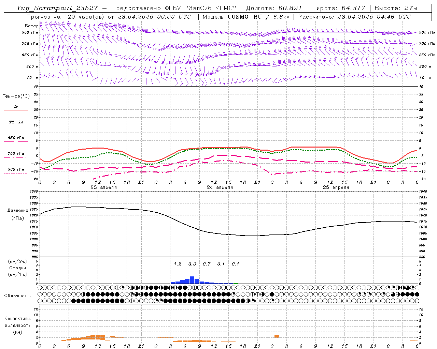Click the tallest blue precipitation bar
The image size is (437, 349).
[192, 280]
